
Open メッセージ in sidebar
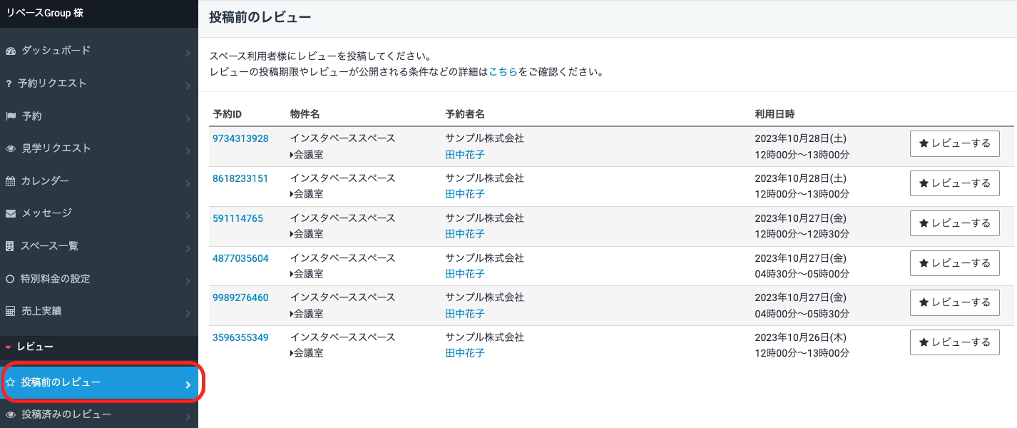tap(99, 213)
